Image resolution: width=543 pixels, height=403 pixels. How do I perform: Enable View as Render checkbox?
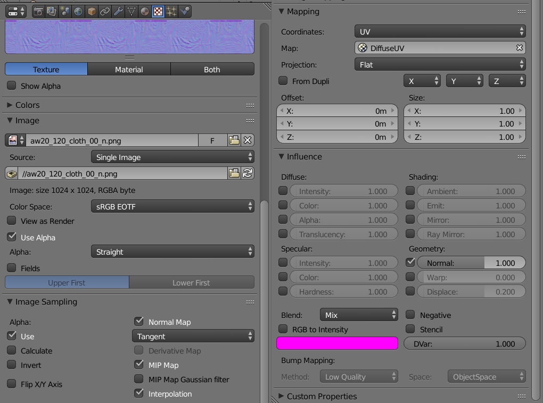(x=12, y=221)
